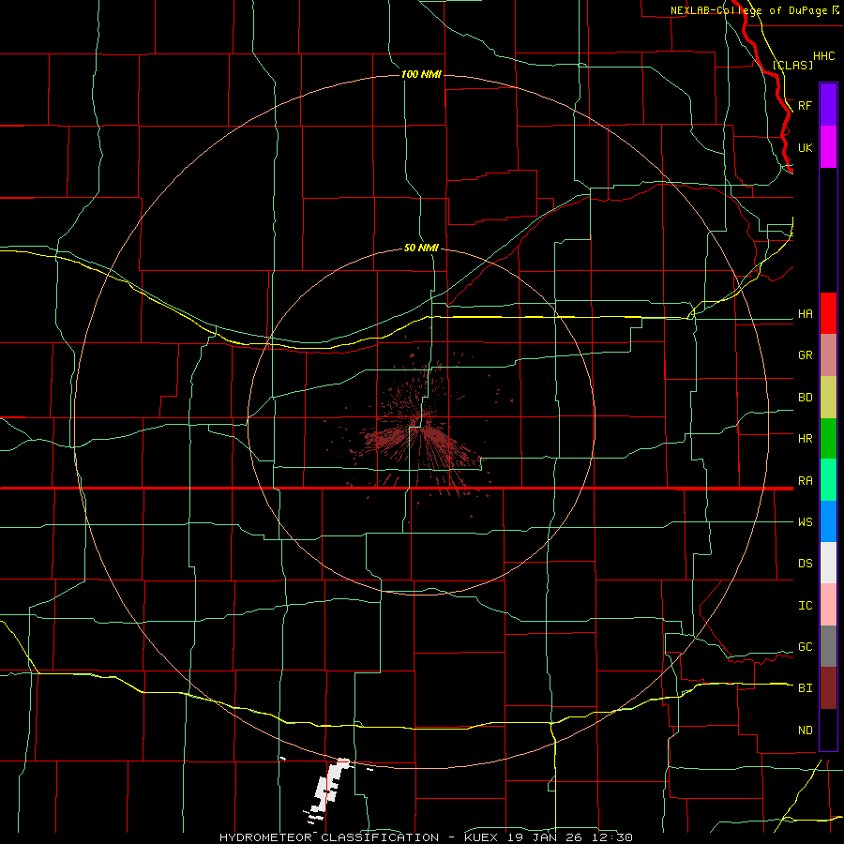Select the GR pinkish-brown legend swatch

(828, 355)
